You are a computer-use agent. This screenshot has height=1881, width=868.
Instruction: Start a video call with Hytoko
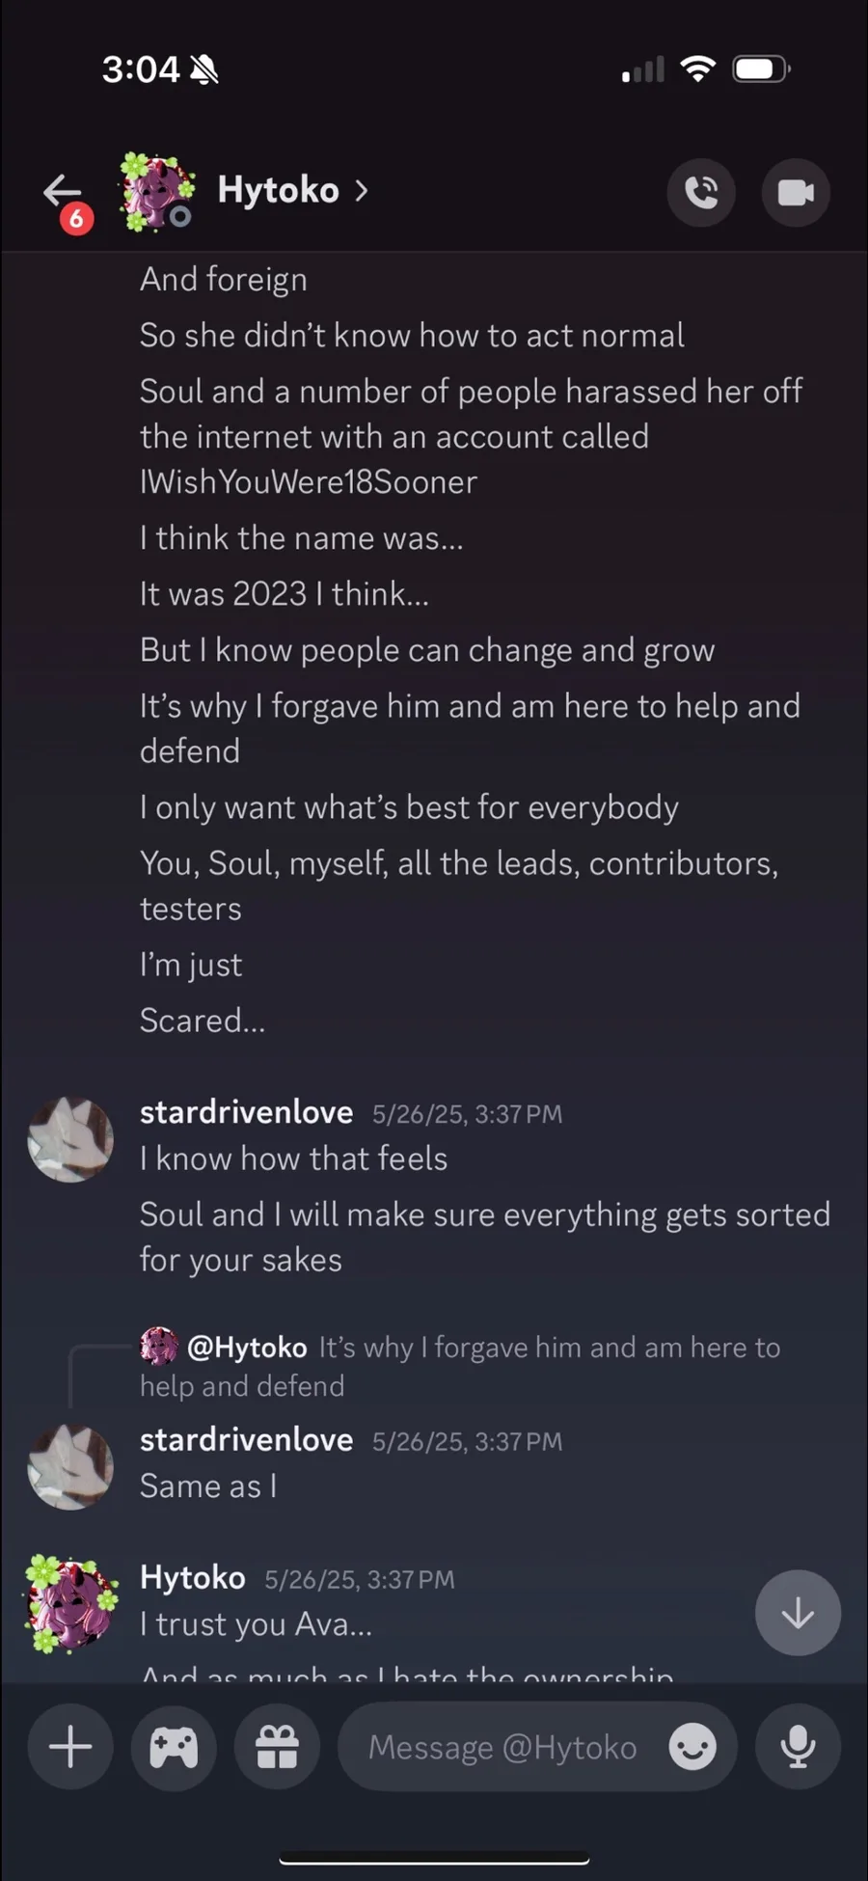[x=796, y=193]
